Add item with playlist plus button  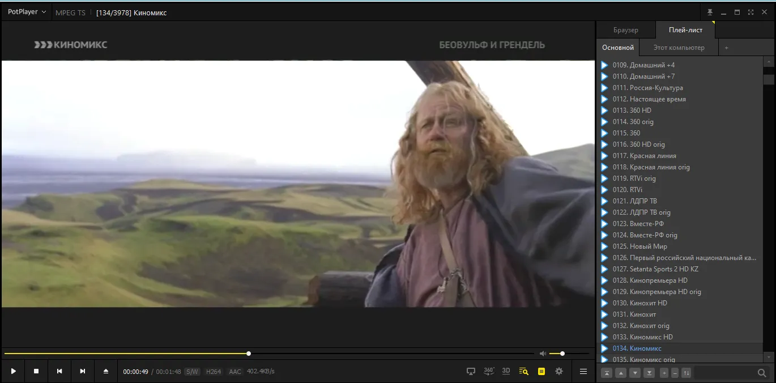tap(664, 373)
